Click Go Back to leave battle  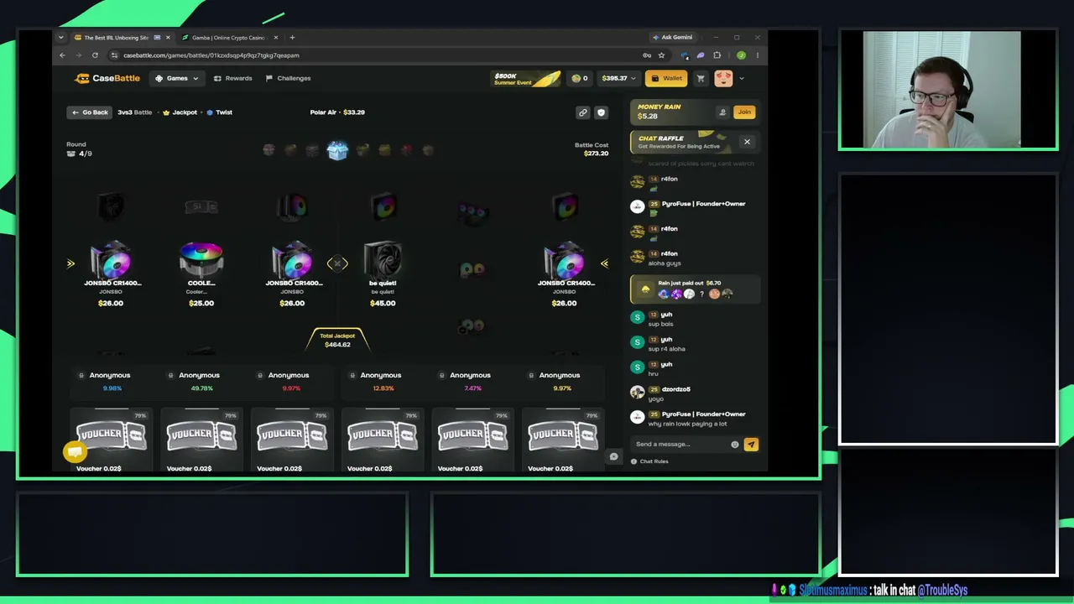coord(90,112)
